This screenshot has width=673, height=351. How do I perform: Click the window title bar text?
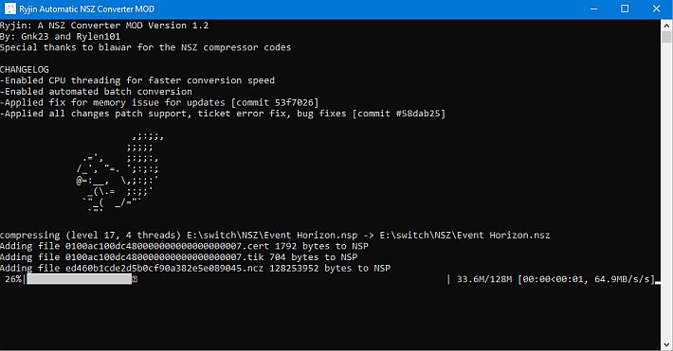tap(86, 9)
